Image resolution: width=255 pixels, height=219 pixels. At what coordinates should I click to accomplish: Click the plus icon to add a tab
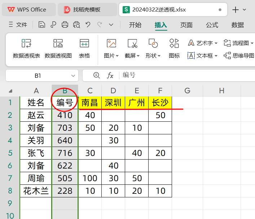tap(235, 10)
